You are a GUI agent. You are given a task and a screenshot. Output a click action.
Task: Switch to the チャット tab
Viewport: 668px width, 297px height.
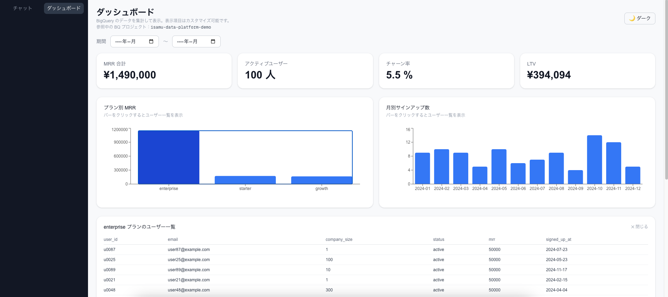coord(23,8)
